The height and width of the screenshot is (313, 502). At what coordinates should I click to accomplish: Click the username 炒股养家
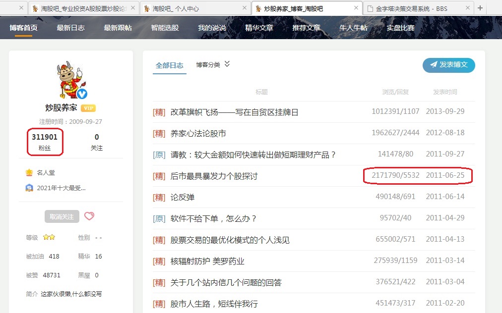click(61, 108)
